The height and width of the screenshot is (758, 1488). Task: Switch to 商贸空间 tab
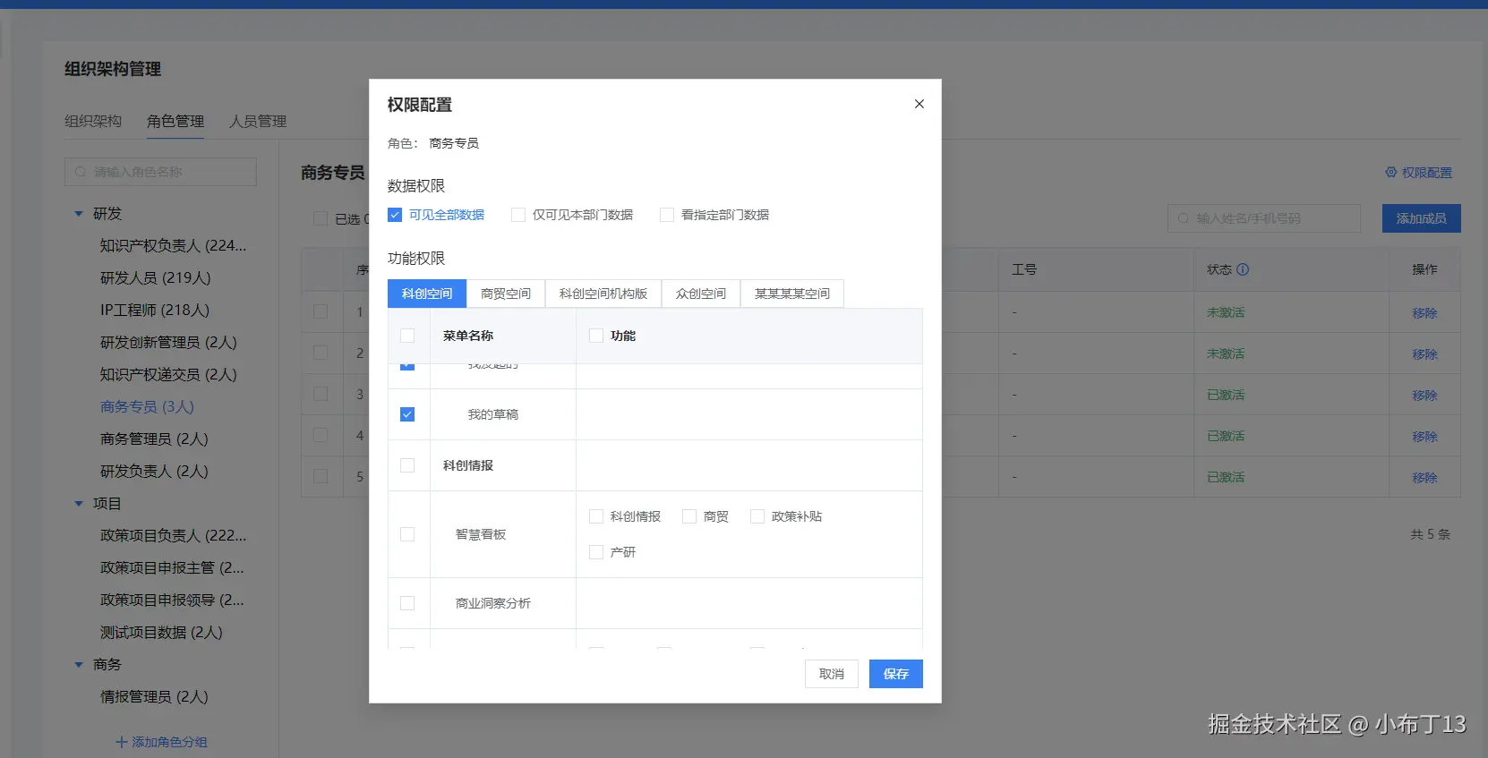tap(506, 294)
